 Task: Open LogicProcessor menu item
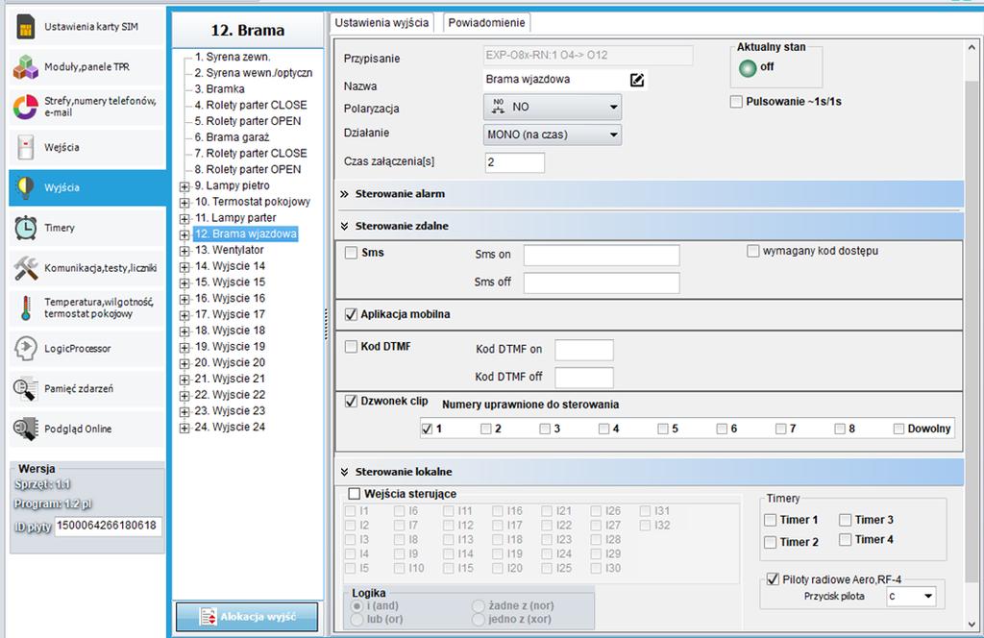(x=87, y=348)
